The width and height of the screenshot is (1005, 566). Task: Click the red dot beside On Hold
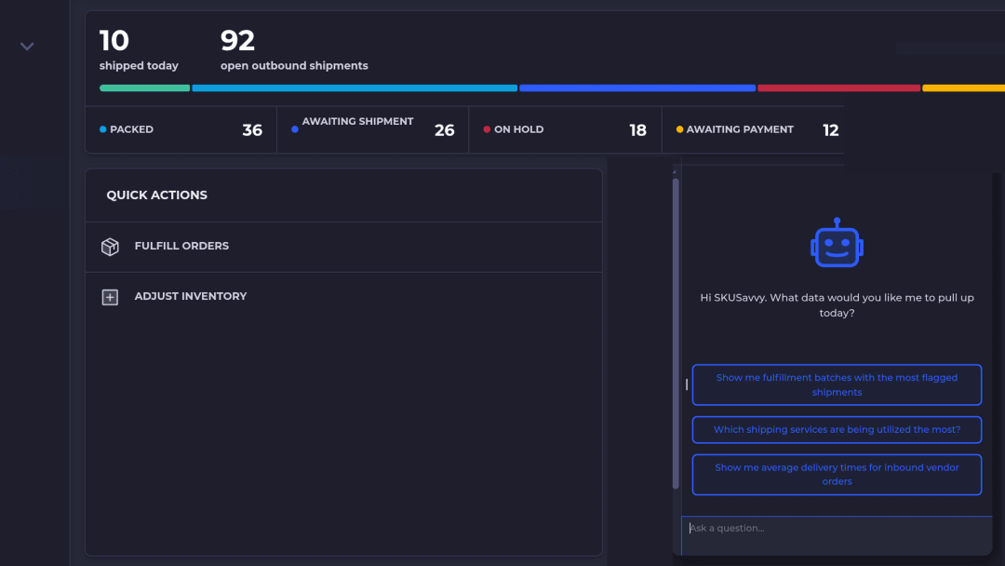click(487, 129)
